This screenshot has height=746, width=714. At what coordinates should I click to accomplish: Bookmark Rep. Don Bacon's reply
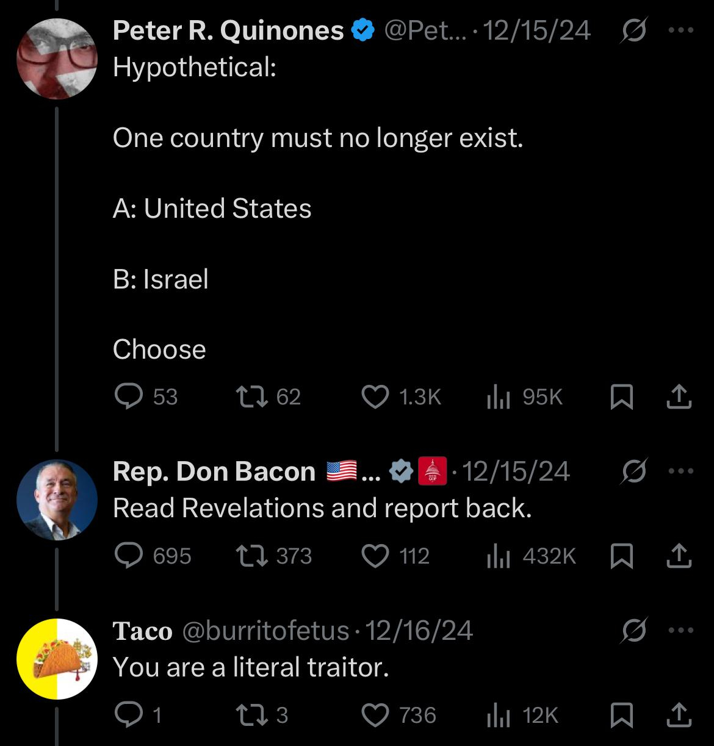pos(621,556)
